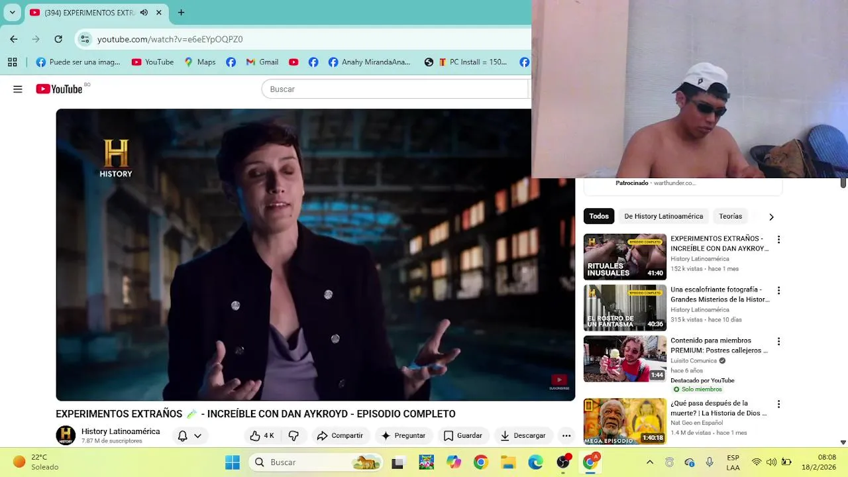The width and height of the screenshot is (848, 477).
Task: Go back with the browser back arrow
Action: pos(14,39)
